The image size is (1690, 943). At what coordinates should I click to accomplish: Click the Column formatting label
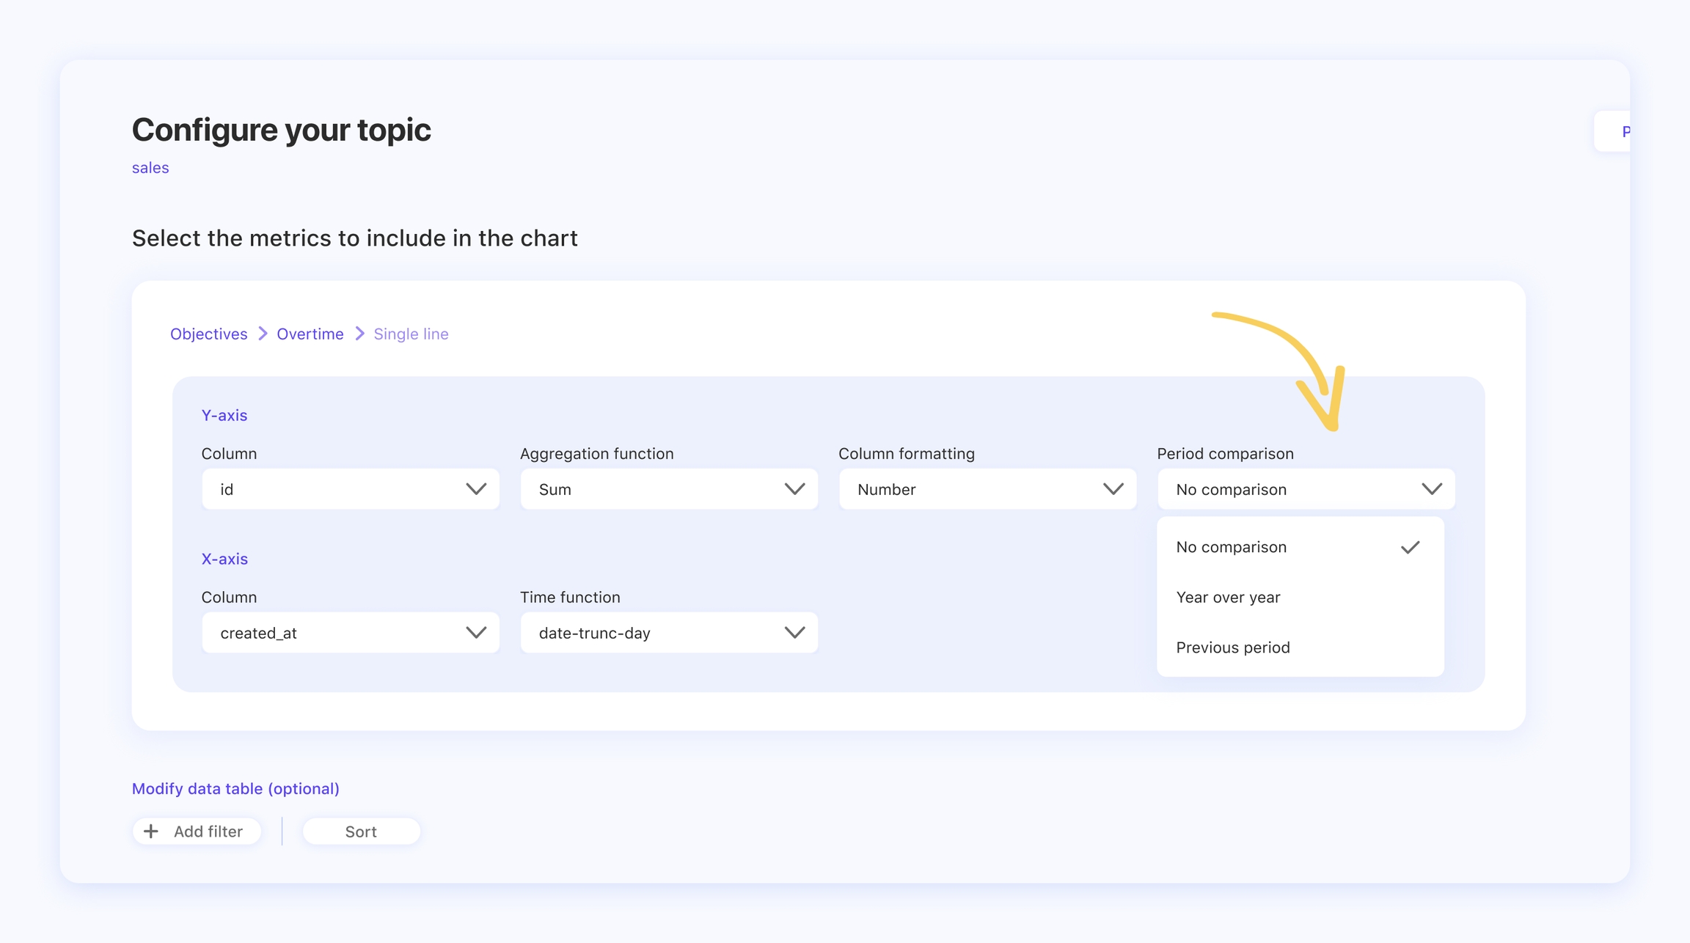pos(907,454)
